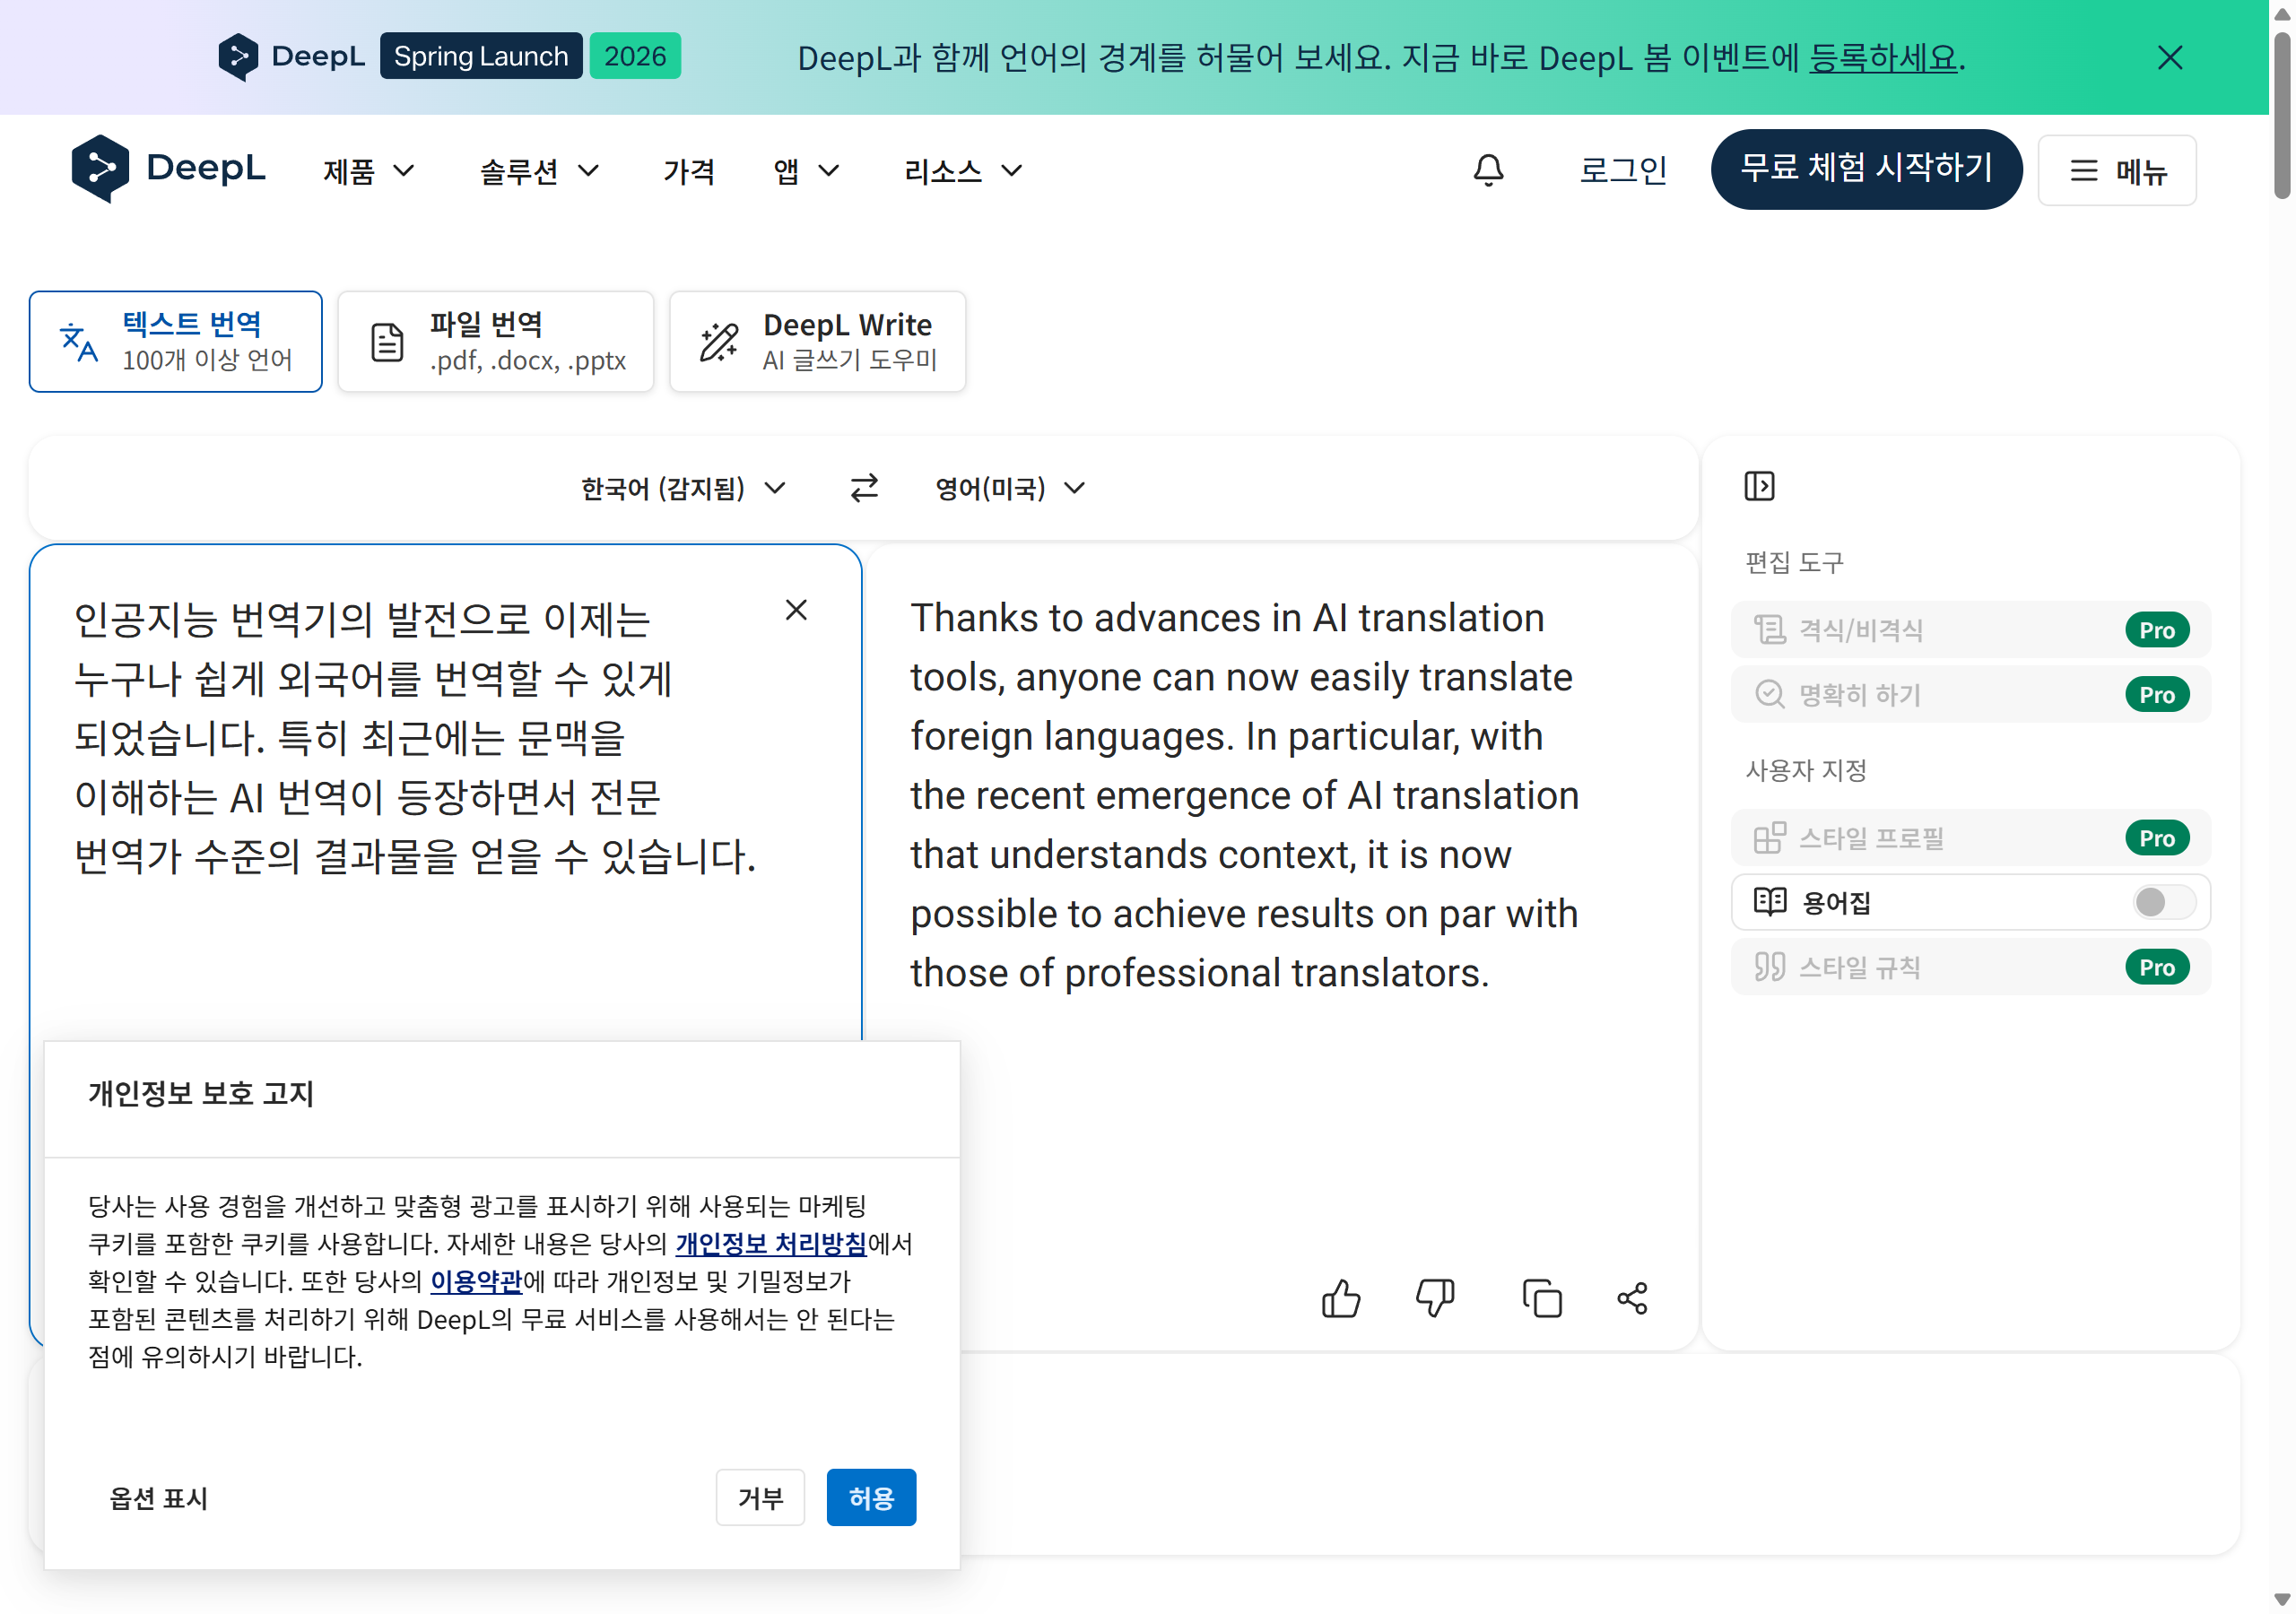2296x1614 pixels.
Task: Give thumbs up to the translation
Action: [1341, 1298]
